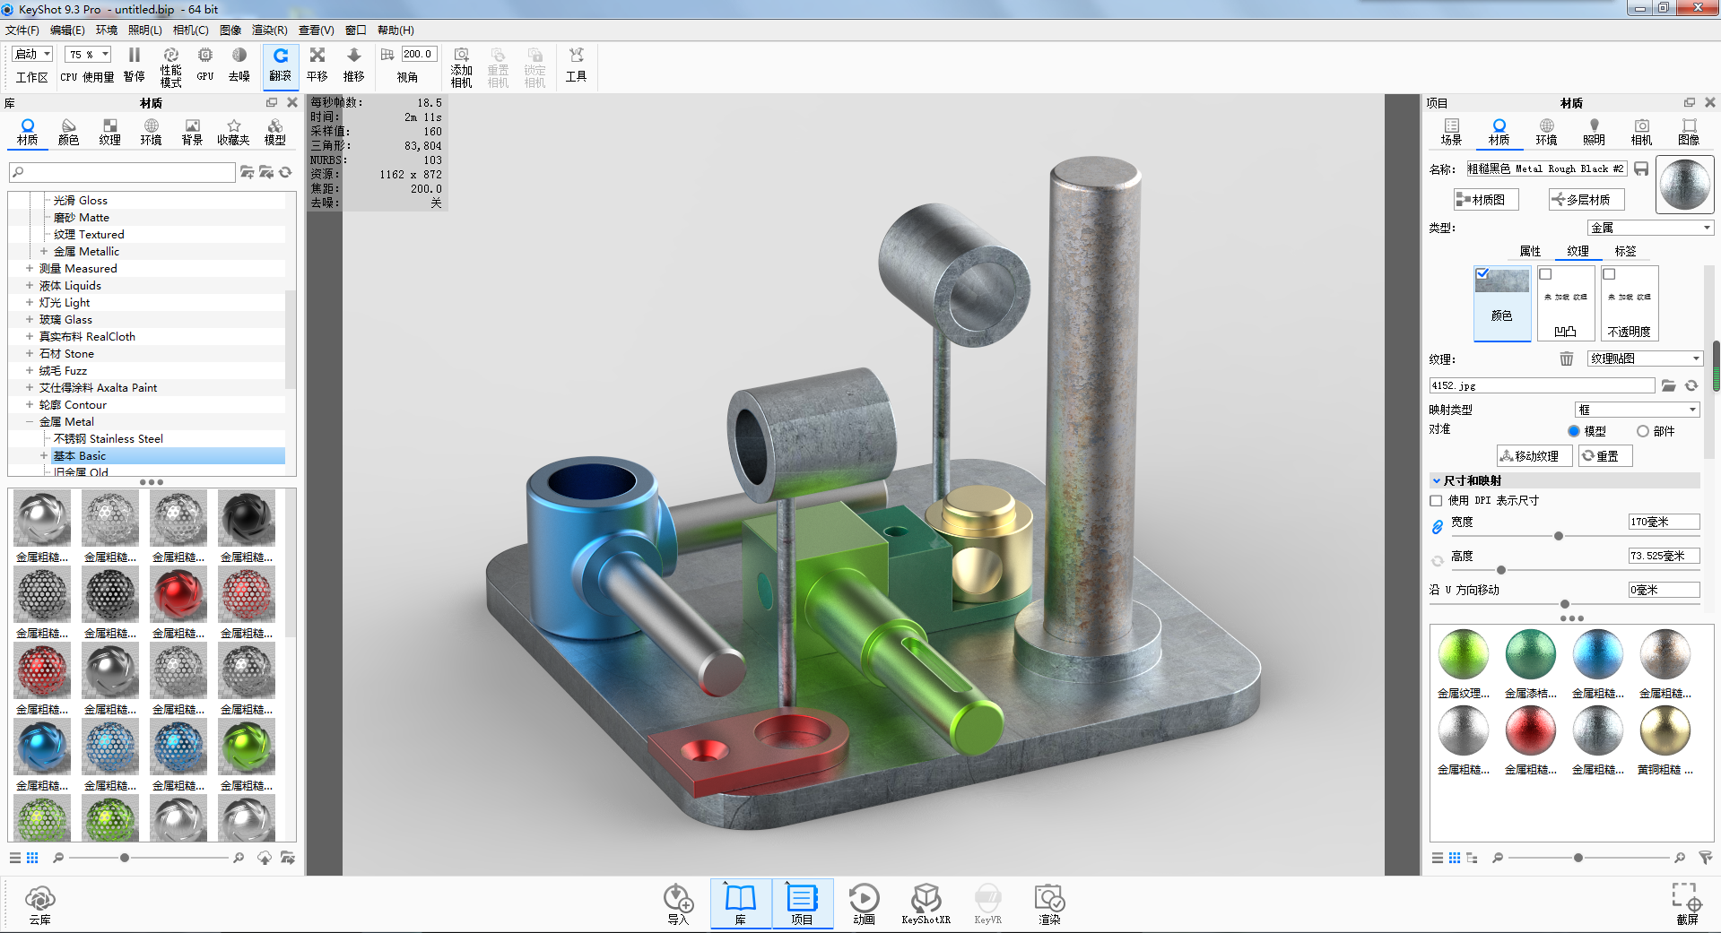Open the 纹理贴图 texture type dropdown
The height and width of the screenshot is (933, 1721).
[1645, 359]
